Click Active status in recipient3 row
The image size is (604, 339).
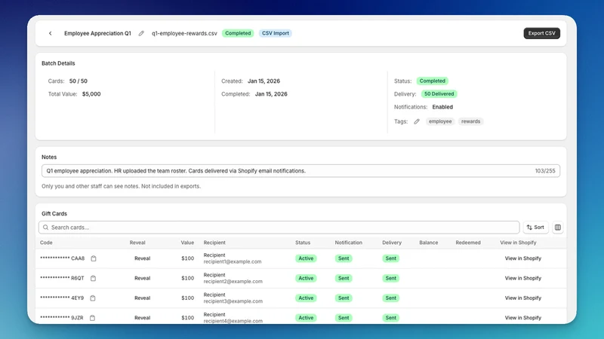click(x=306, y=298)
